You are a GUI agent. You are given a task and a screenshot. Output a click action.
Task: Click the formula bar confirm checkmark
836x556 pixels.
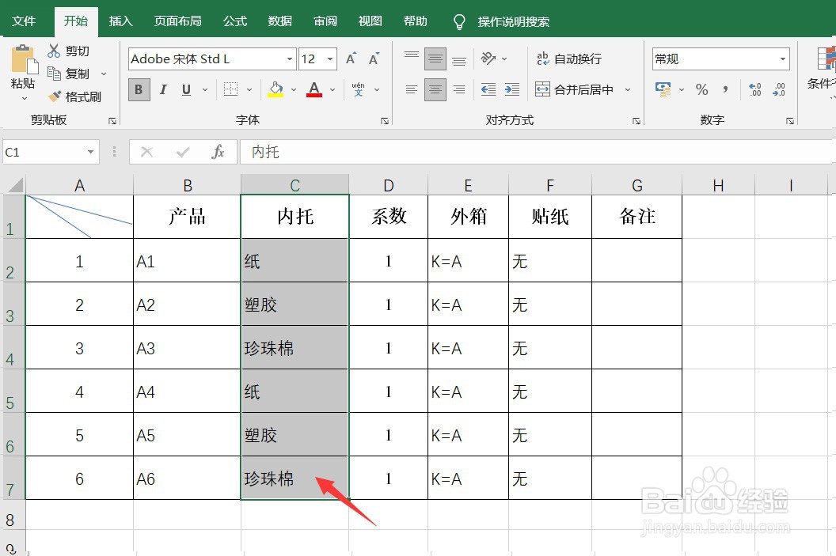pyautogui.click(x=183, y=153)
